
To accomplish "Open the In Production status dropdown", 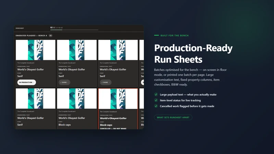I will [27, 82].
